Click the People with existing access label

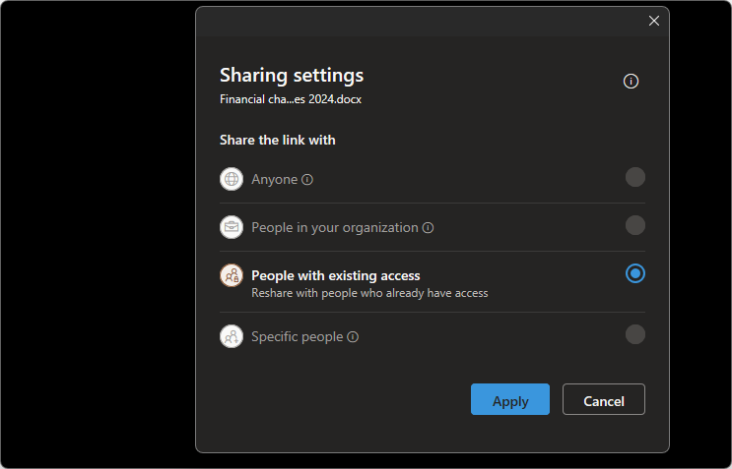pos(336,275)
